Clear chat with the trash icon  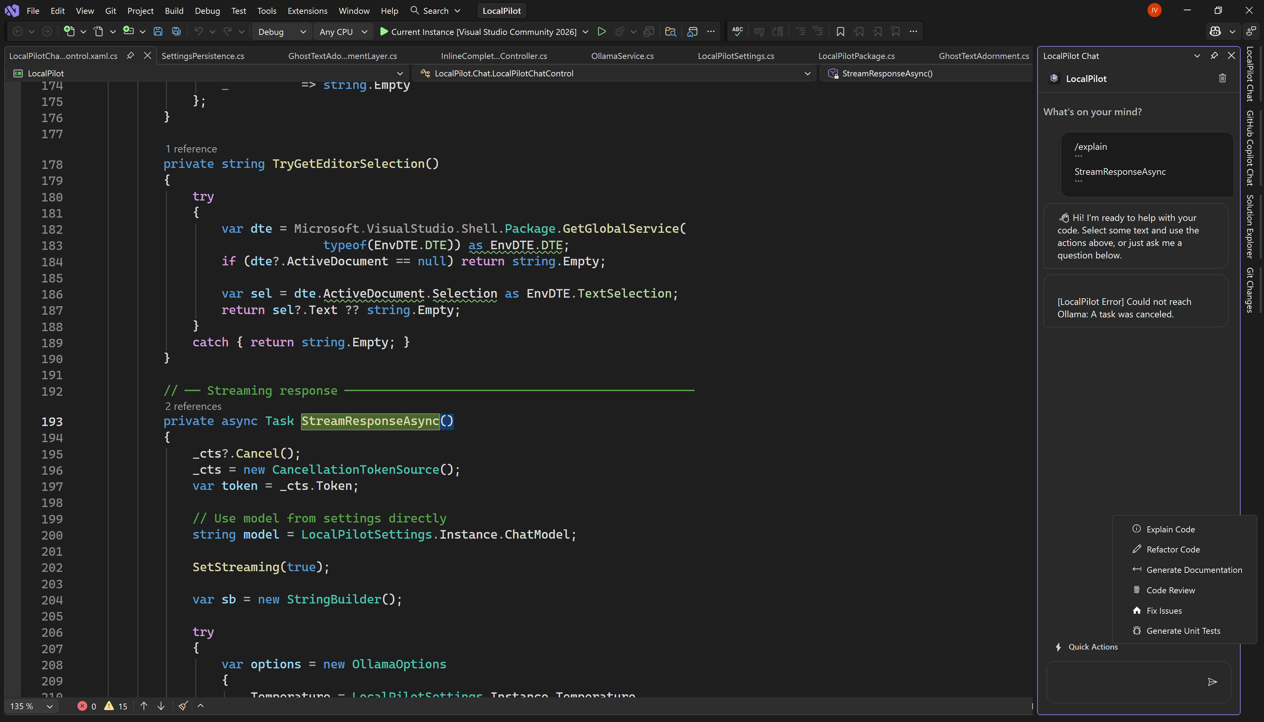(x=1222, y=78)
